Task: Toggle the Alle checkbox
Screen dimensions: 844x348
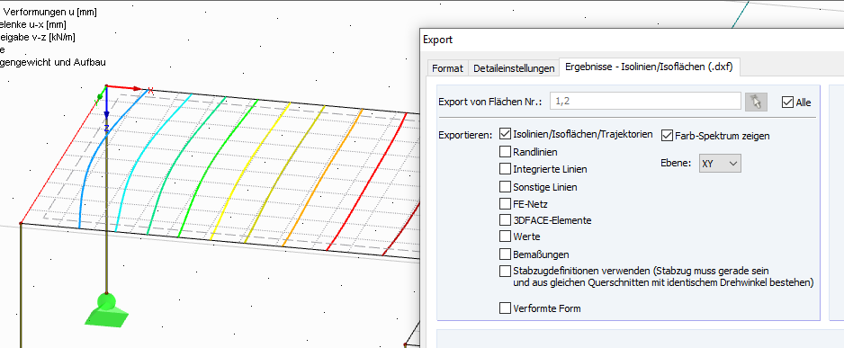Action: click(x=787, y=103)
